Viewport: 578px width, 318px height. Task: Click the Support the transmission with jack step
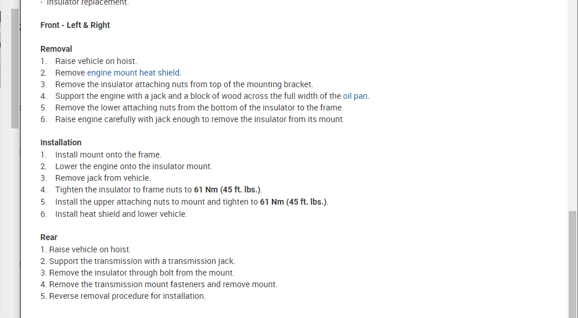pos(142,261)
